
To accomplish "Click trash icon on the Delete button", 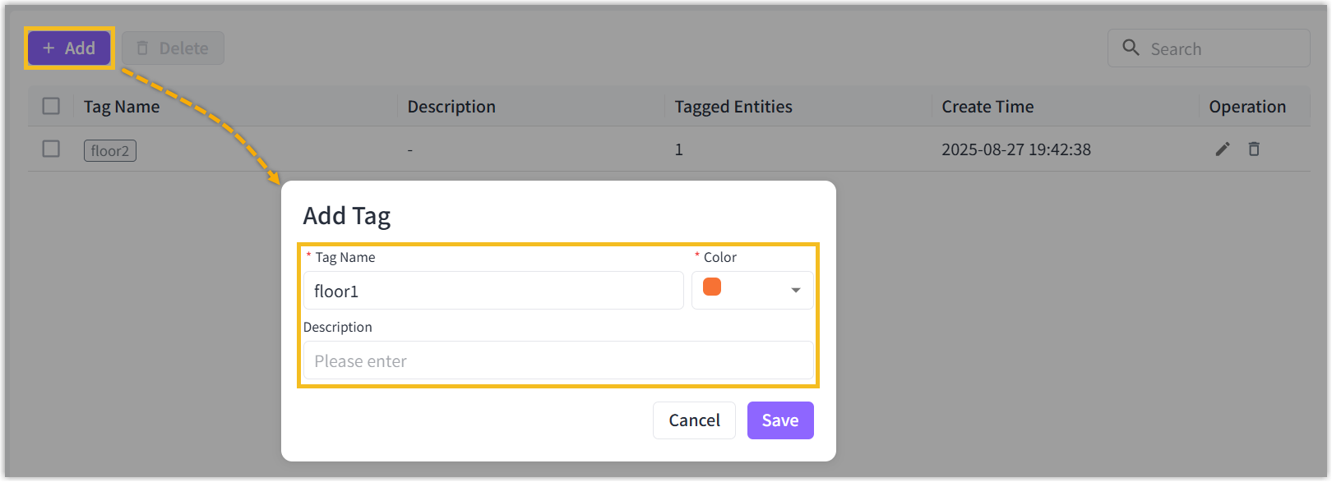I will pyautogui.click(x=142, y=48).
